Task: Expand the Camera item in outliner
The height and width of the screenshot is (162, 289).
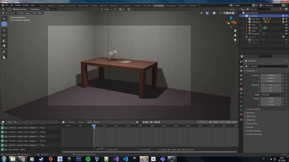Action: (x=247, y=28)
